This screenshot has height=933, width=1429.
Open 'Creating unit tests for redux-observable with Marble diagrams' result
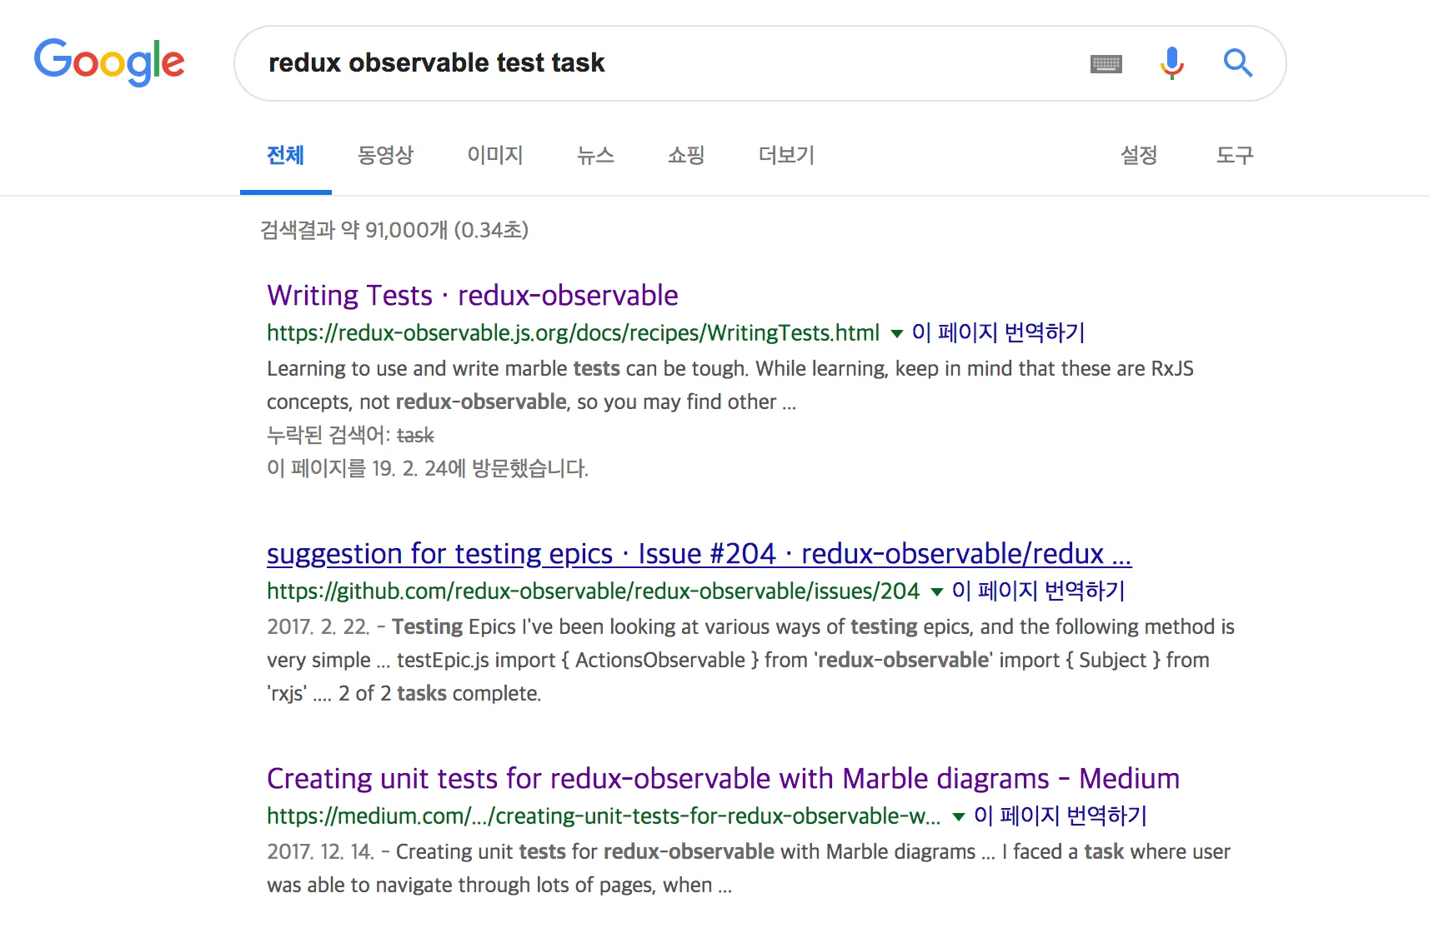(x=724, y=779)
